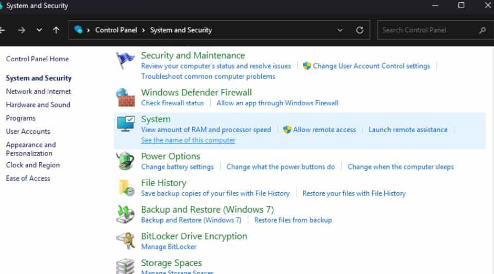Click the Search Control Panel field

point(428,30)
